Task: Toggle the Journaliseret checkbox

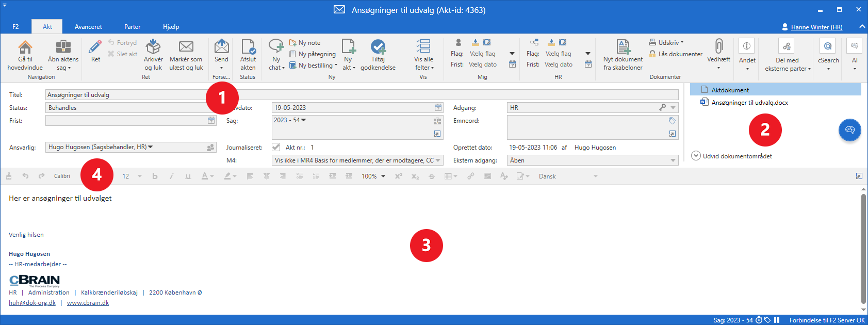Action: [x=276, y=147]
